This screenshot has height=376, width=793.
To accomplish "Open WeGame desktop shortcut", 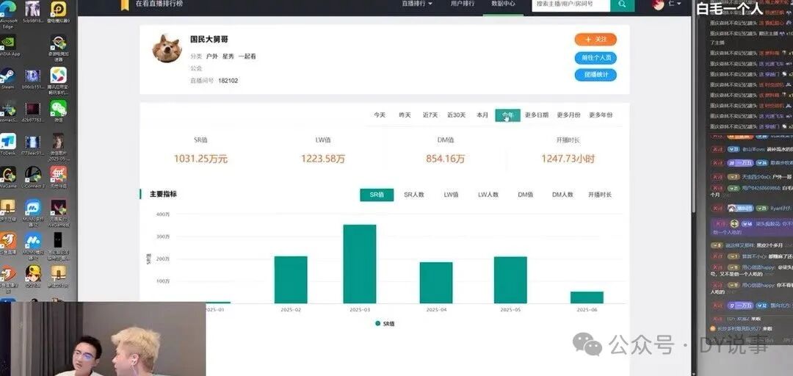I will click(x=8, y=174).
